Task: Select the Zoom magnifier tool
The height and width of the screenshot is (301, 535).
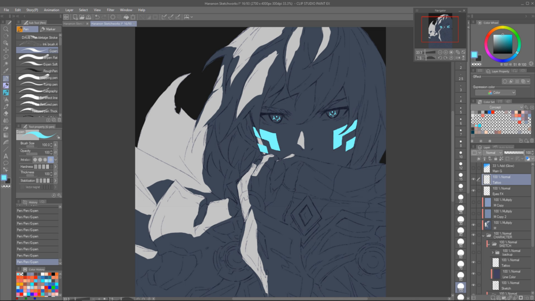Action: click(x=6, y=29)
